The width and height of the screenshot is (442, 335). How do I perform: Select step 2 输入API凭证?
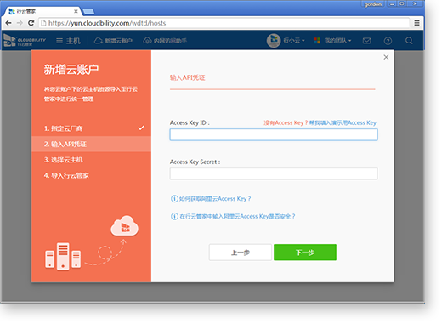click(x=91, y=144)
